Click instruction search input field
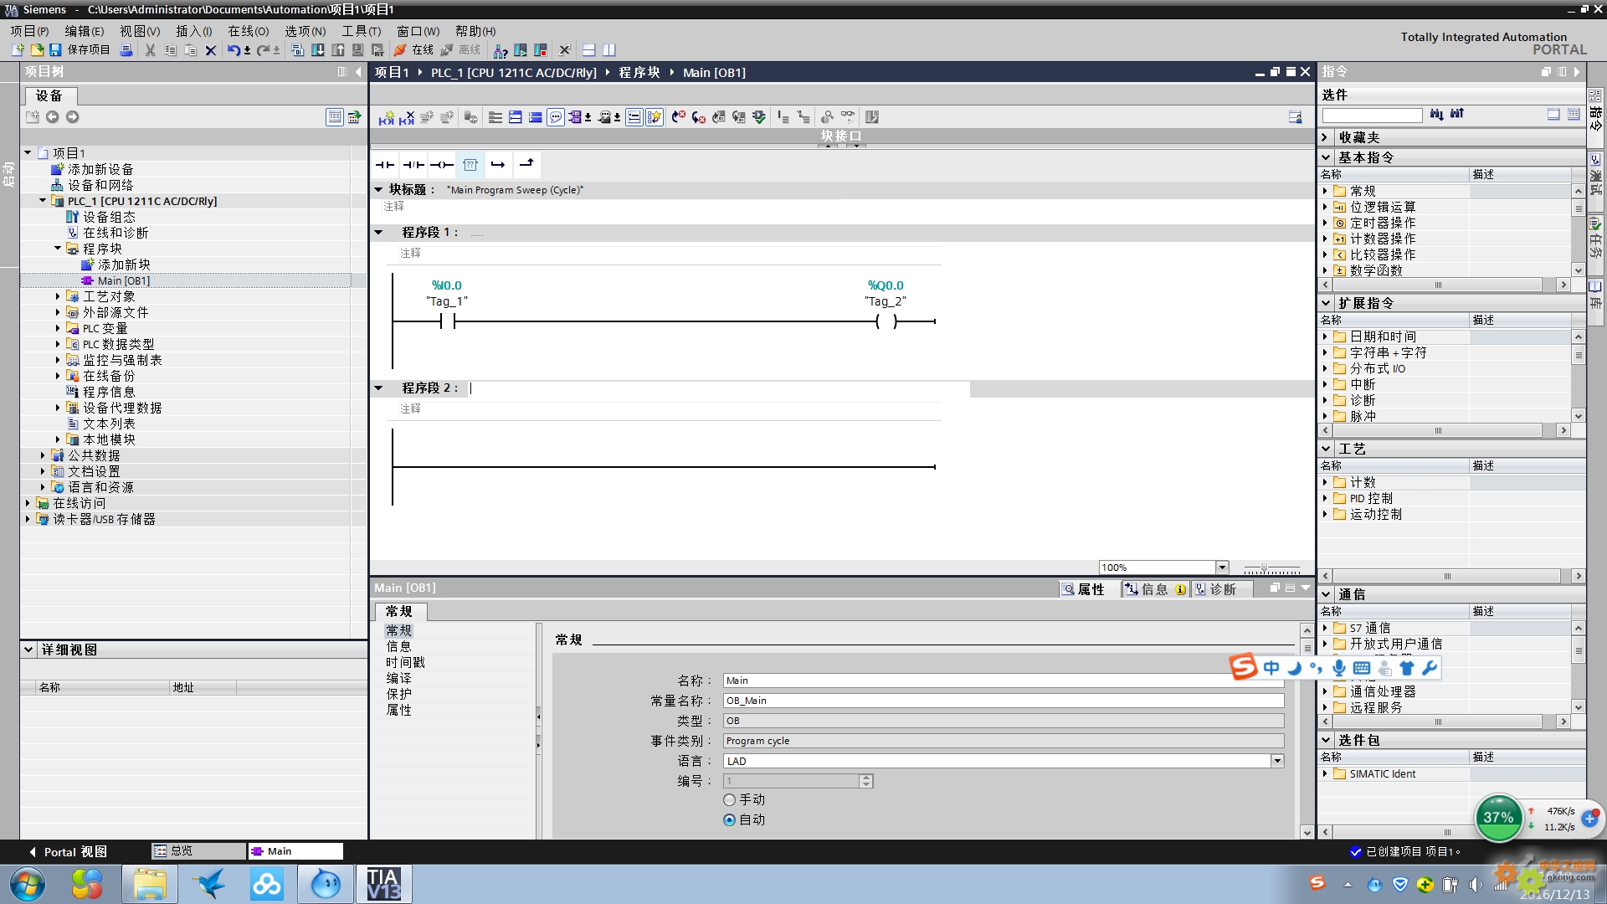The height and width of the screenshot is (904, 1607). pos(1372,114)
